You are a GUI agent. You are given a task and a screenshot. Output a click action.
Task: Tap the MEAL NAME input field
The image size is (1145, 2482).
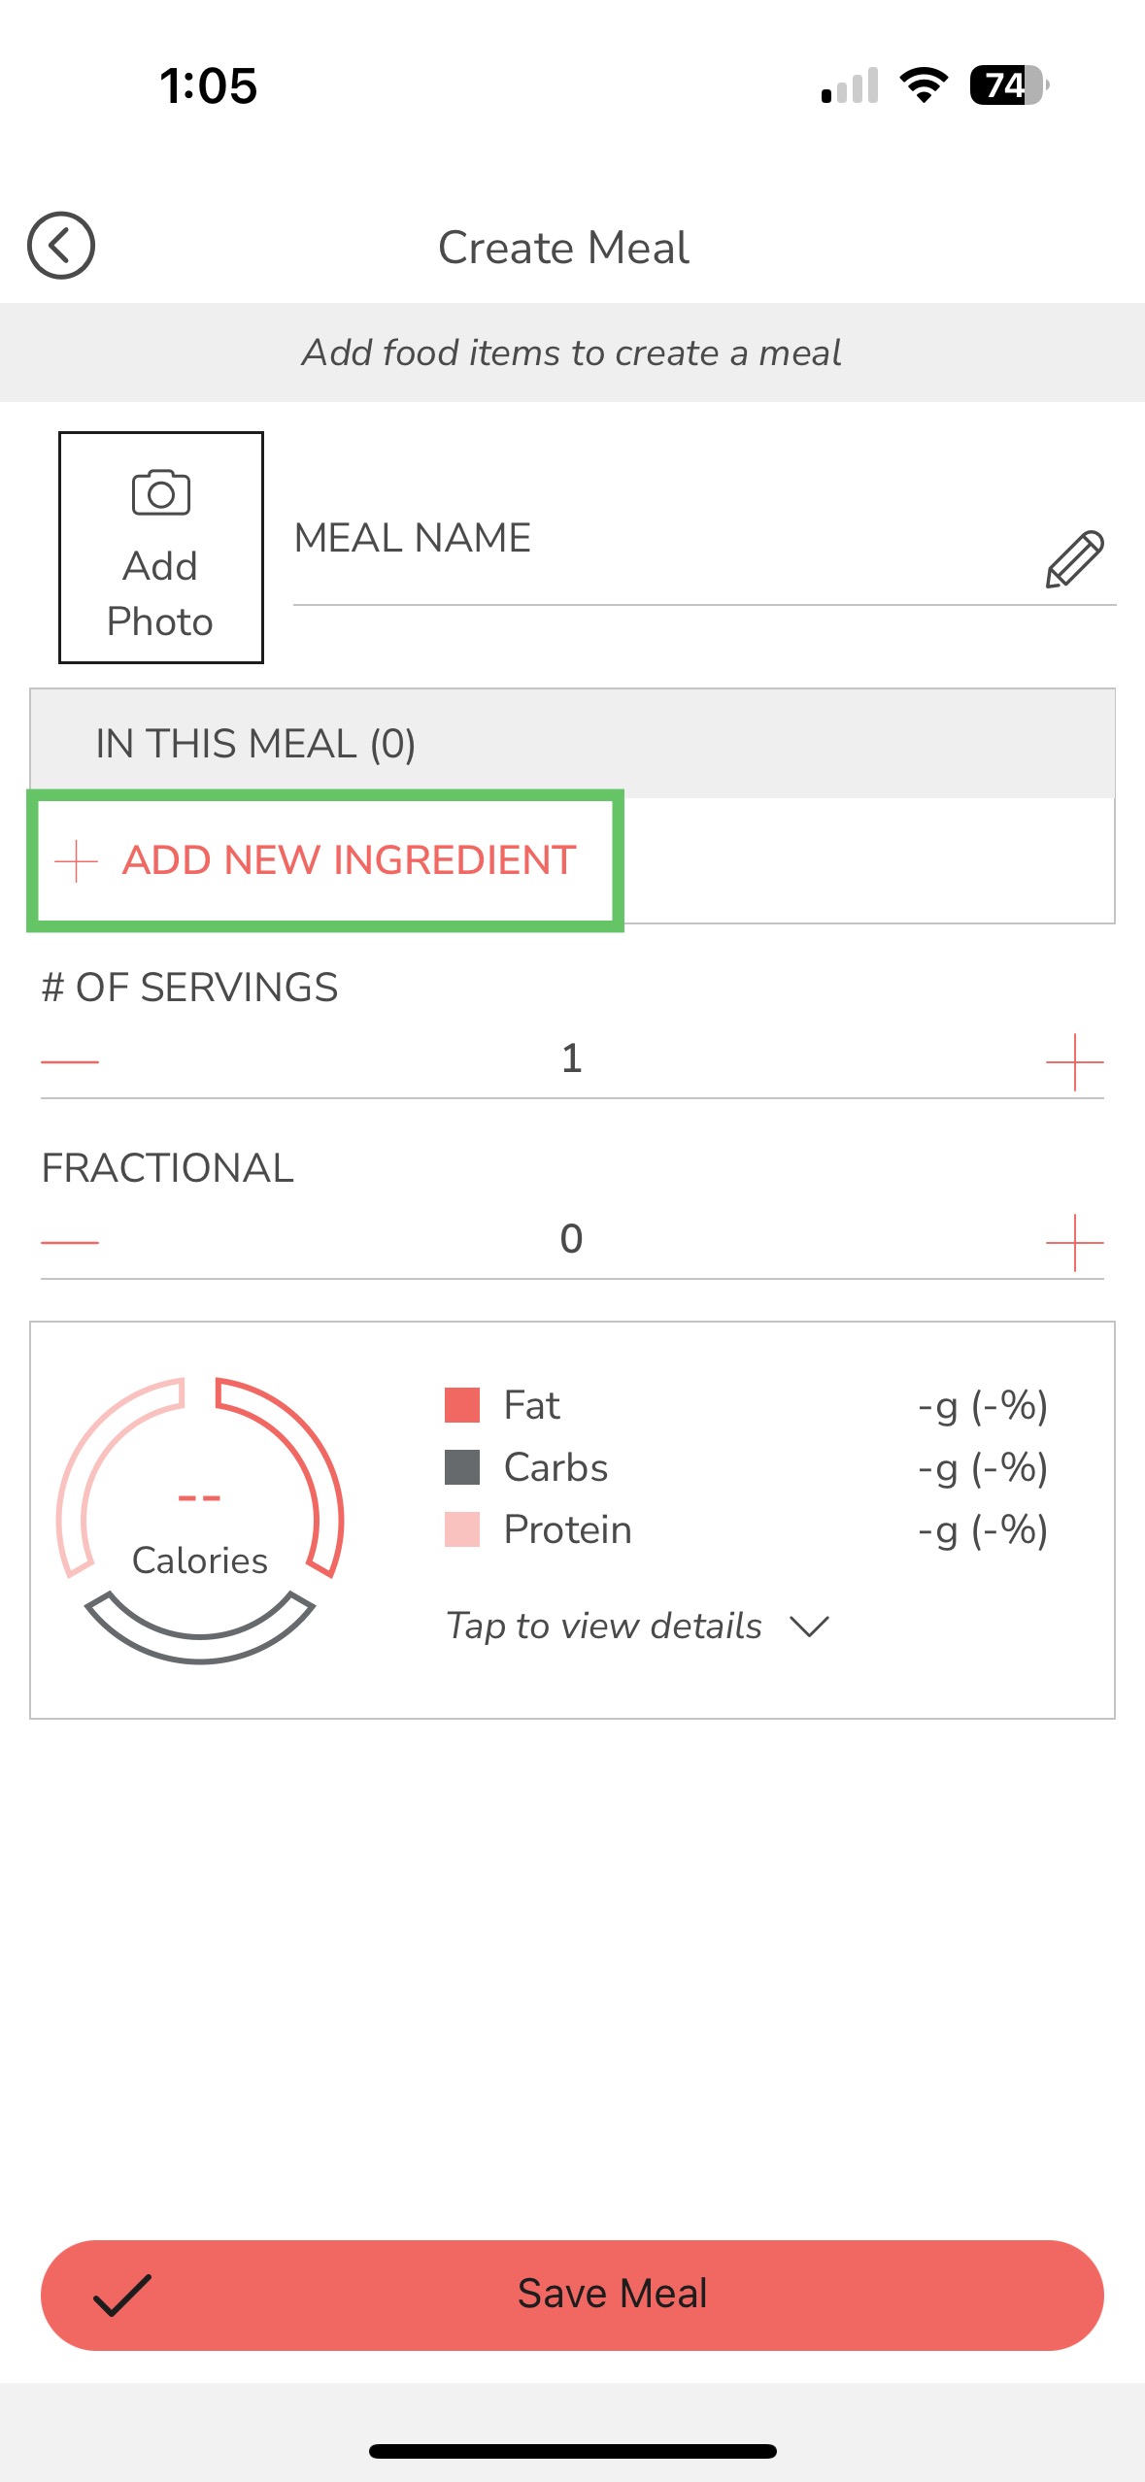coord(660,539)
